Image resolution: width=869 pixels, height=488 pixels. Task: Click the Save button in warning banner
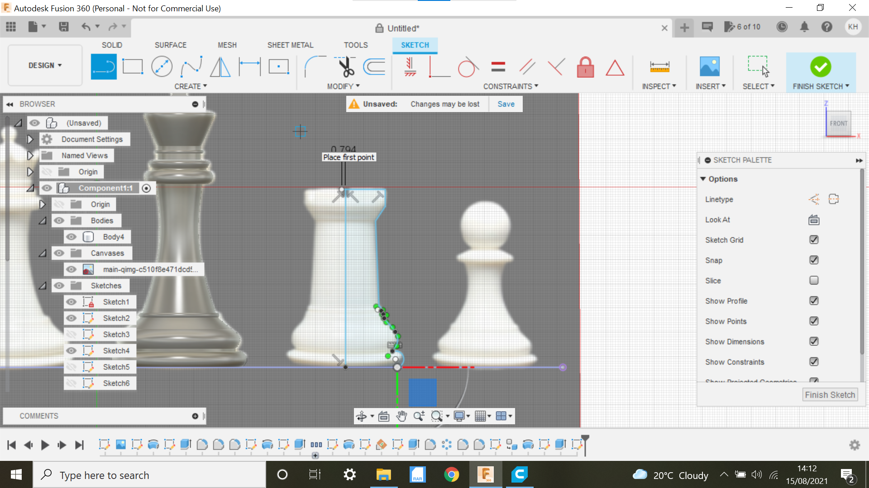click(506, 104)
